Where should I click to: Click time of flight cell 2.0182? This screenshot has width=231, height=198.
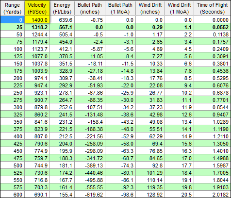pos(213,194)
